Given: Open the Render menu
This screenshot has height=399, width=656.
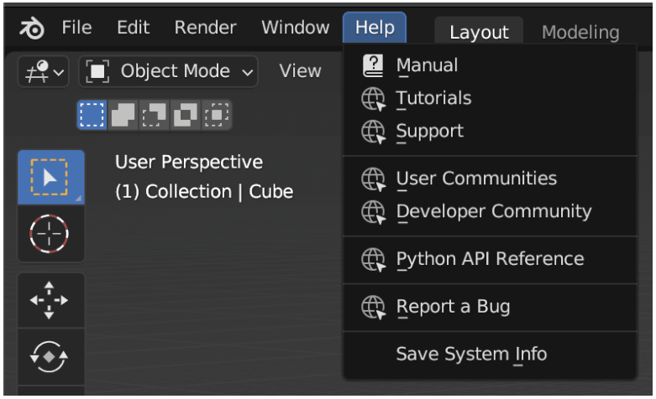Looking at the screenshot, I should (205, 28).
